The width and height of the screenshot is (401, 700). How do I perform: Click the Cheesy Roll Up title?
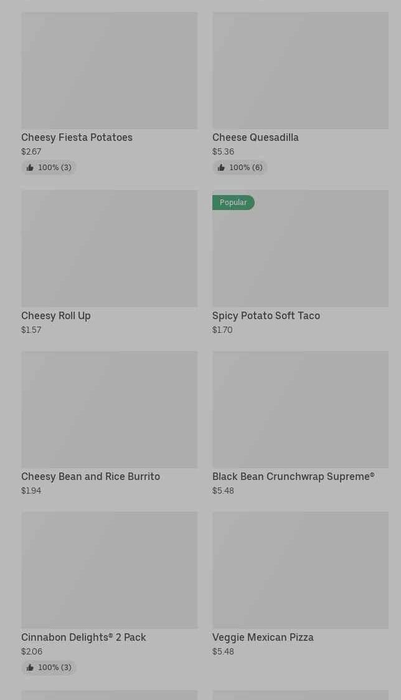coord(56,315)
